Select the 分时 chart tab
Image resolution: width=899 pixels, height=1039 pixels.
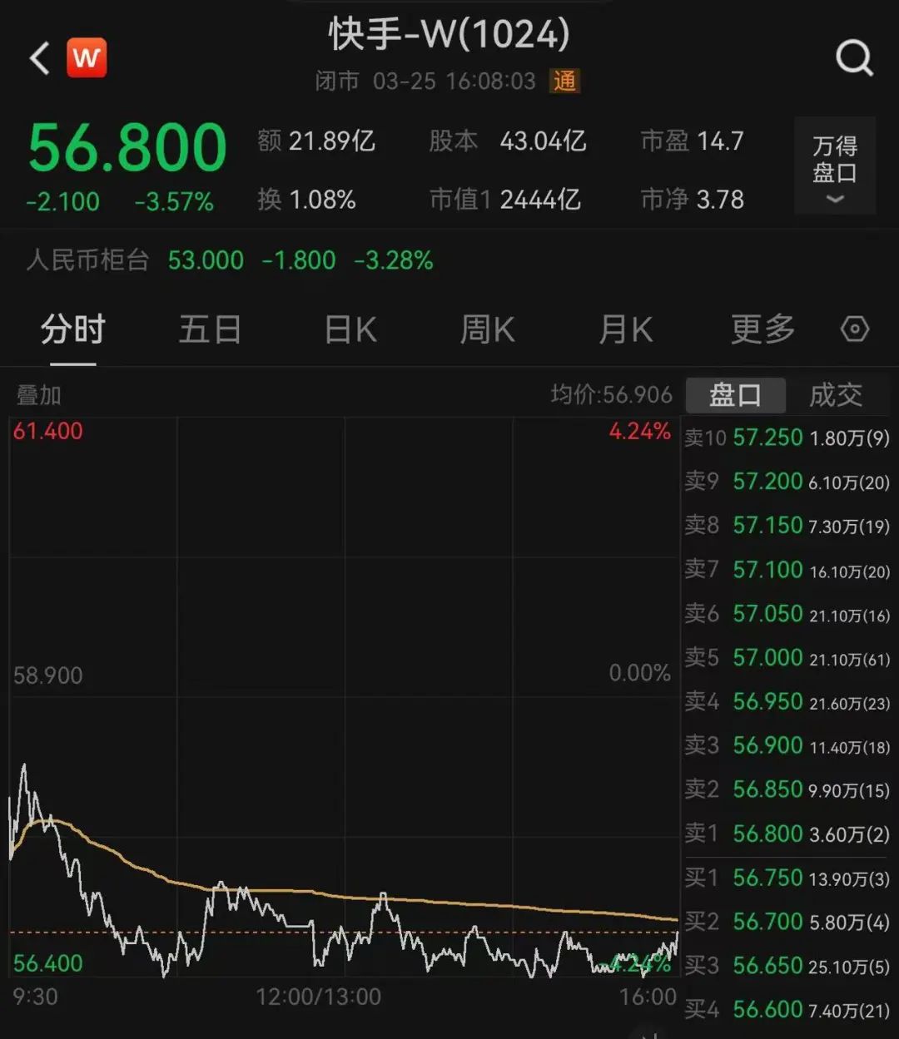pos(73,330)
